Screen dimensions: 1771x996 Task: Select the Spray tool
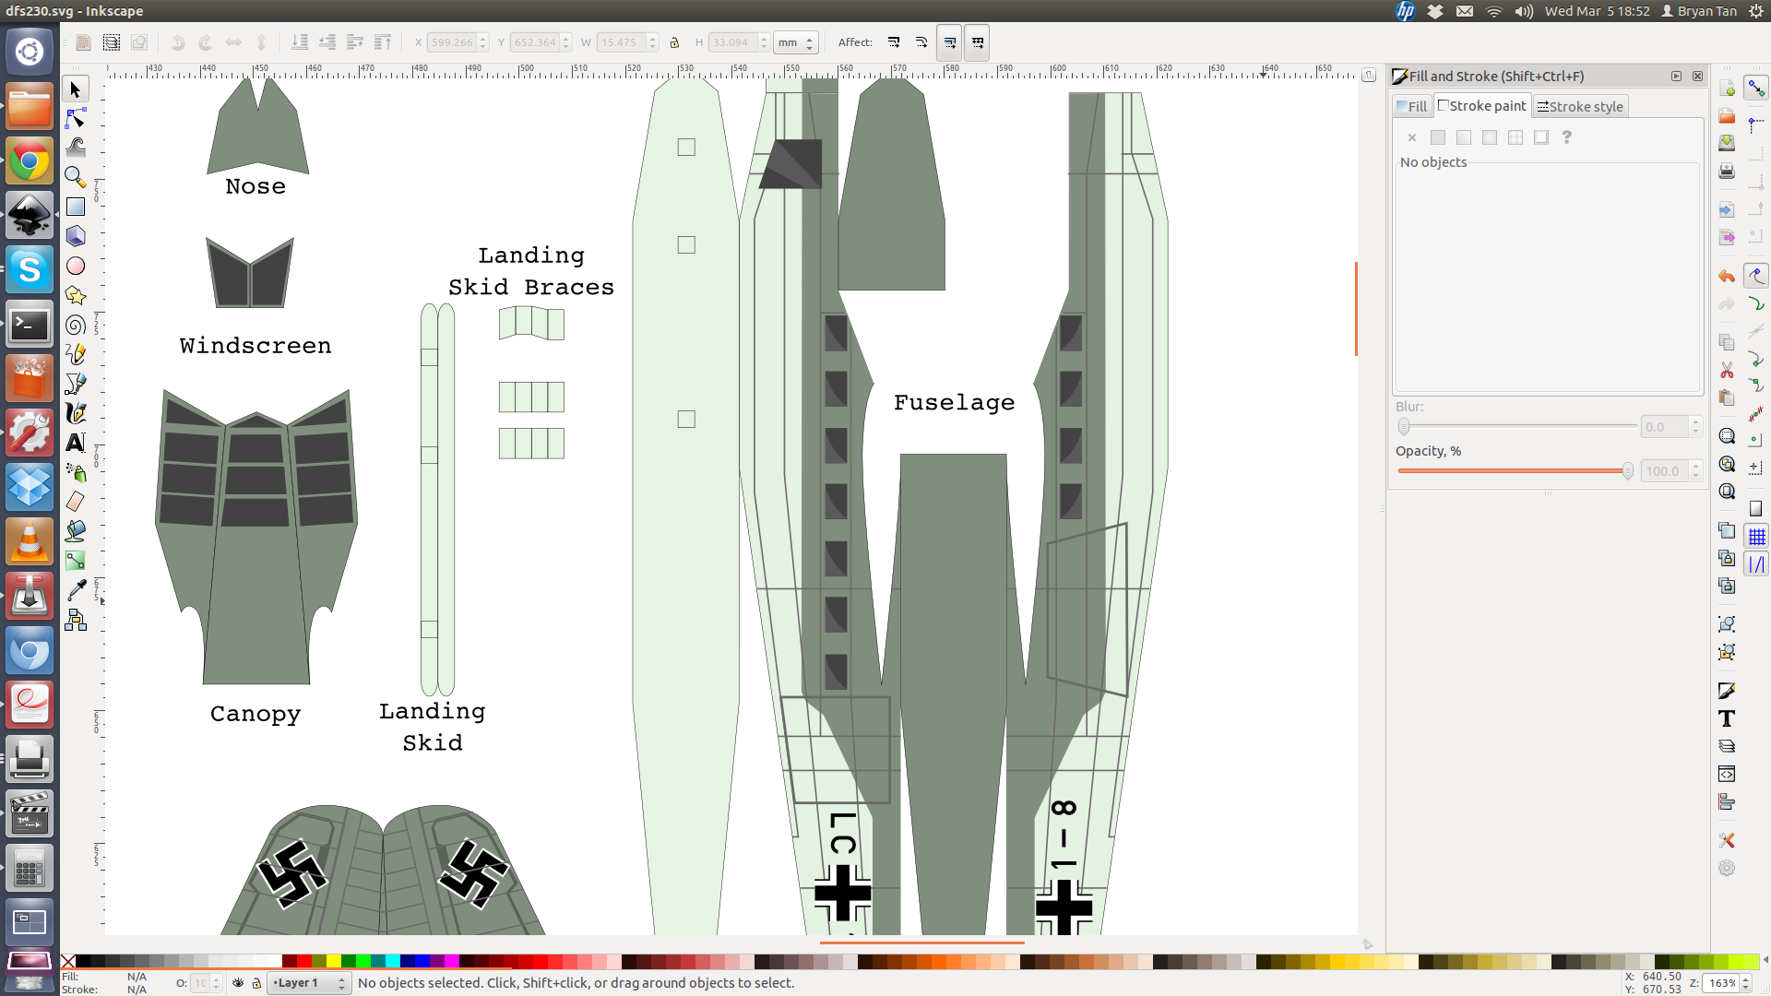coord(76,472)
